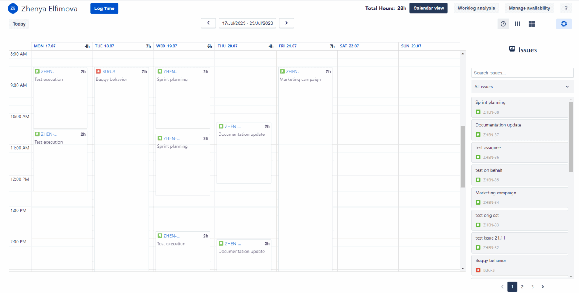Open the Worklog analysis tab

[x=476, y=8]
